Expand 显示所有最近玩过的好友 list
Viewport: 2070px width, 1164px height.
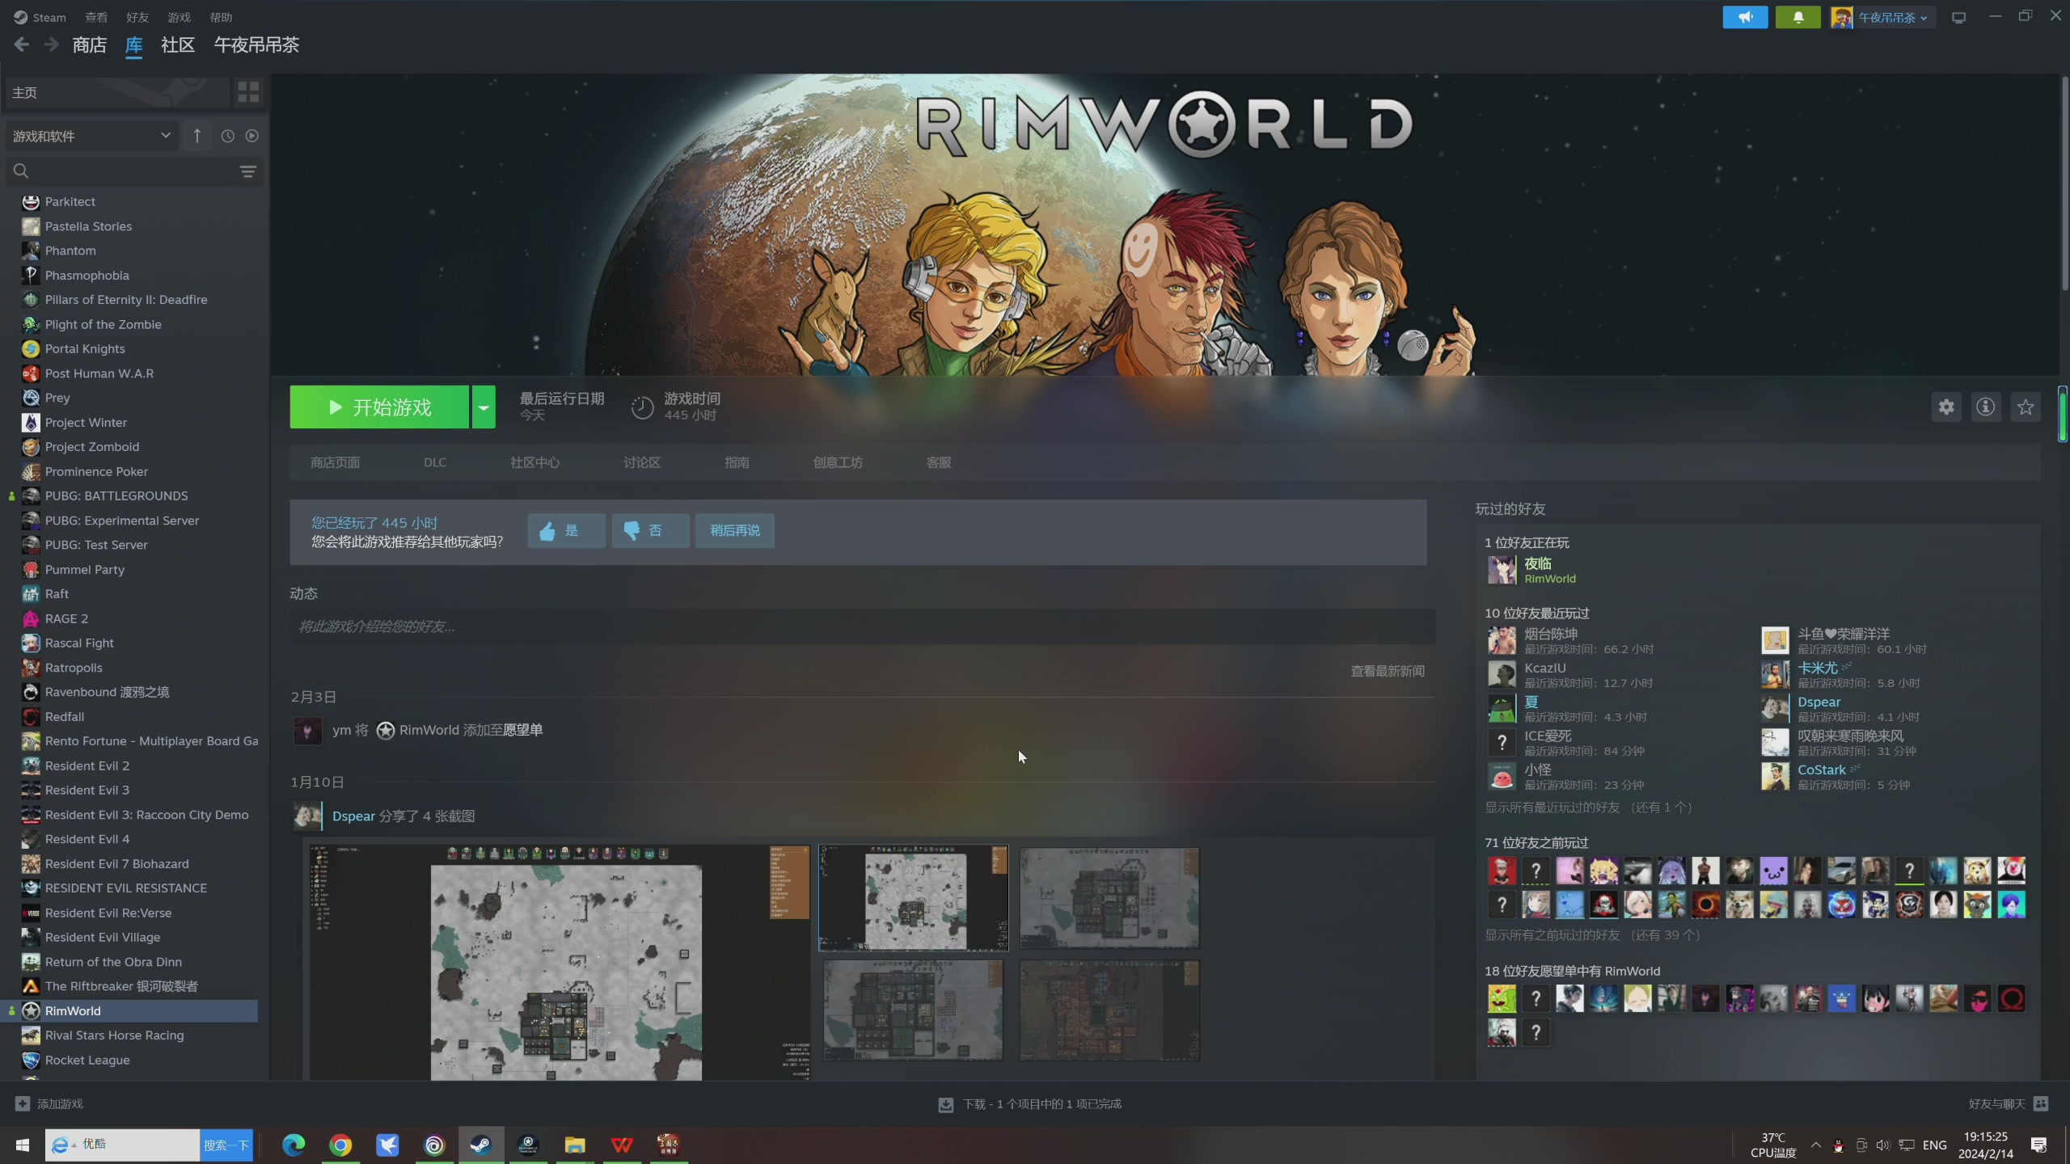tap(1588, 808)
